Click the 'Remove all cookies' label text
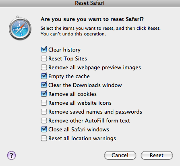 click(72, 94)
